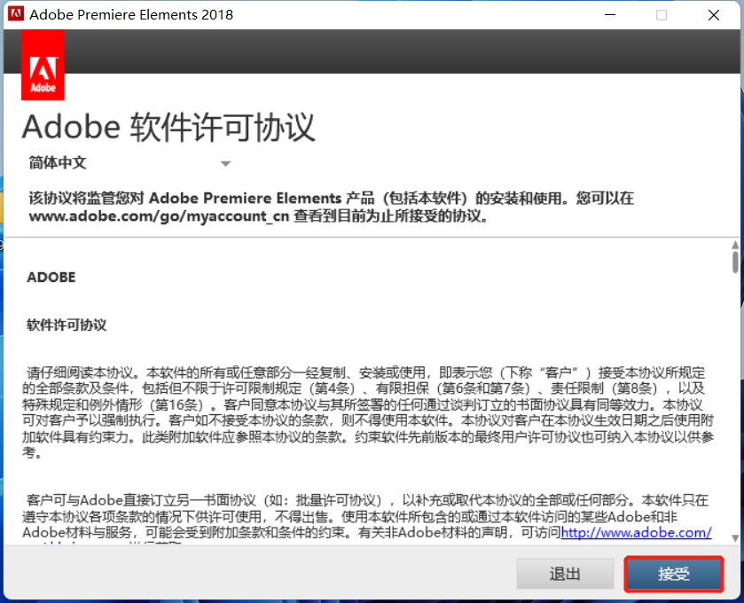
Task: Click the greyed-out maximize button
Action: (x=661, y=15)
